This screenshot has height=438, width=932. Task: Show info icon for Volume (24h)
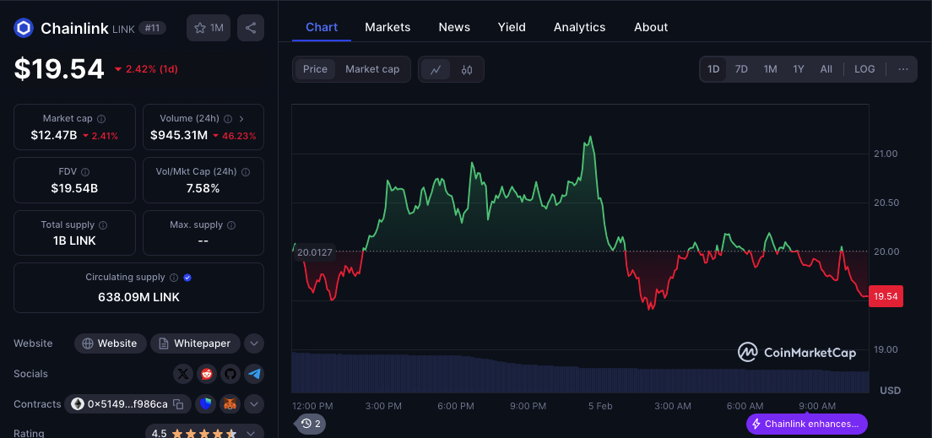(228, 119)
